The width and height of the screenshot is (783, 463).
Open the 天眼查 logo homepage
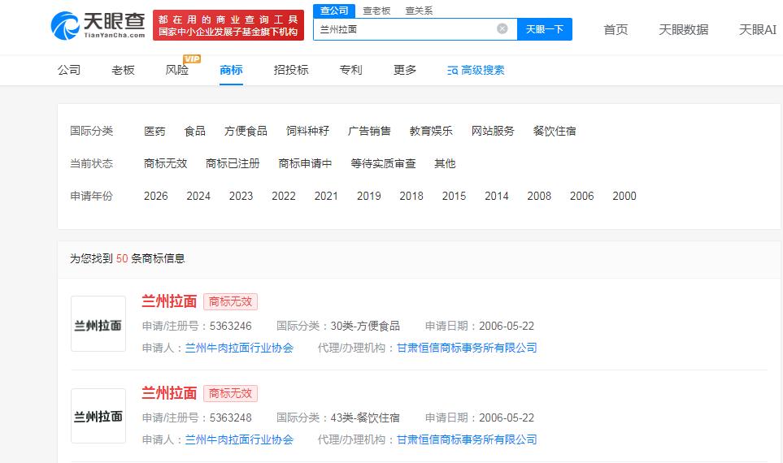point(98,25)
